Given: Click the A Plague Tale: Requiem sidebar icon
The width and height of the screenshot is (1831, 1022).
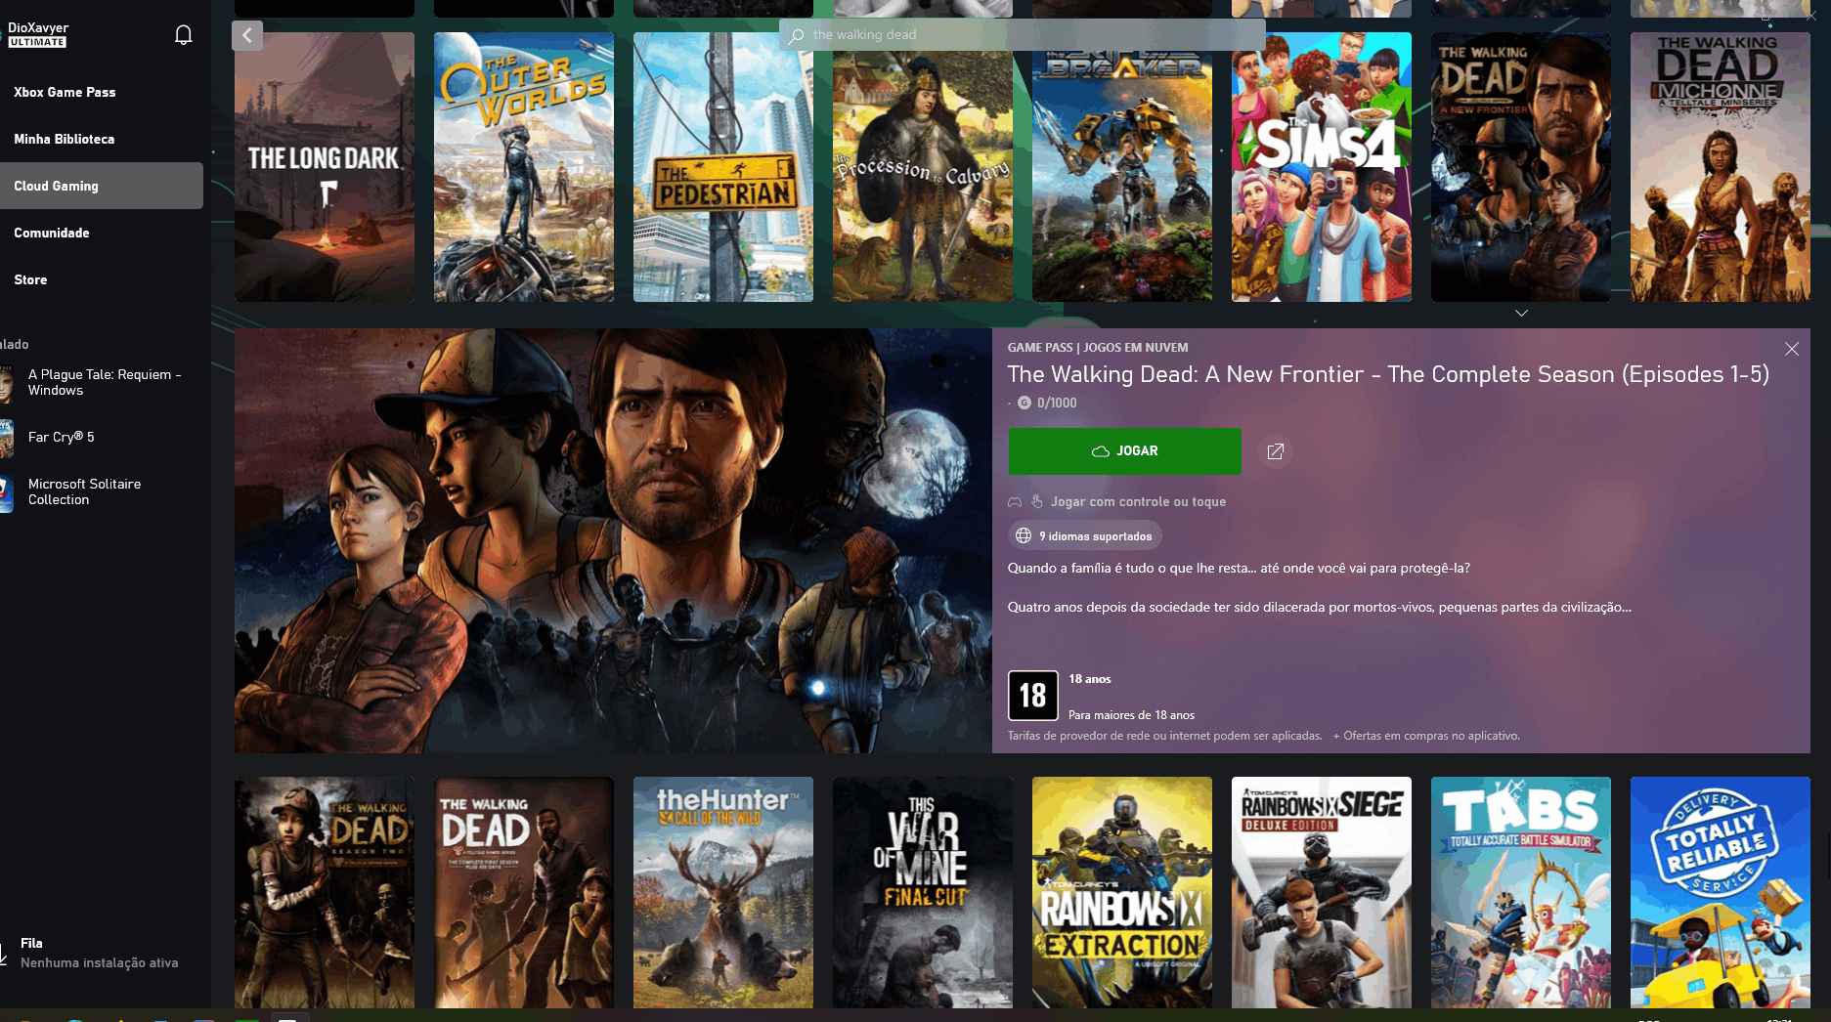Looking at the screenshot, I should 7,382.
